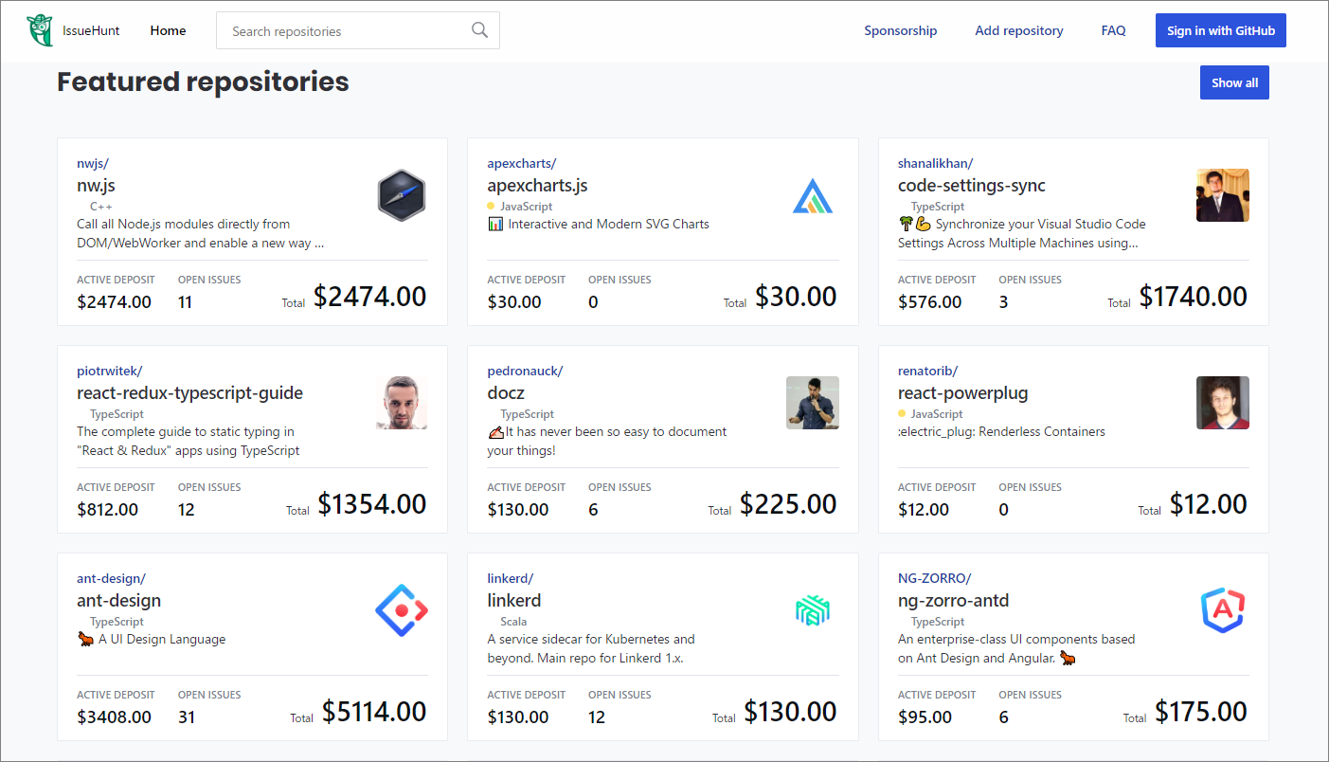The image size is (1329, 762).
Task: Open the renatorib/ owner link
Action: coord(927,371)
